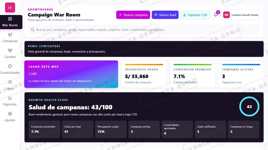Open the Canales section
The image size is (268, 150).
(10, 54)
